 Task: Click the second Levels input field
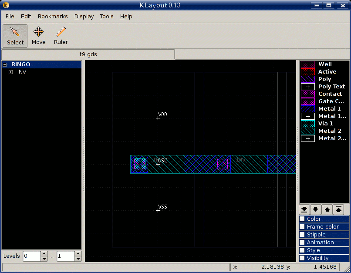(x=65, y=256)
